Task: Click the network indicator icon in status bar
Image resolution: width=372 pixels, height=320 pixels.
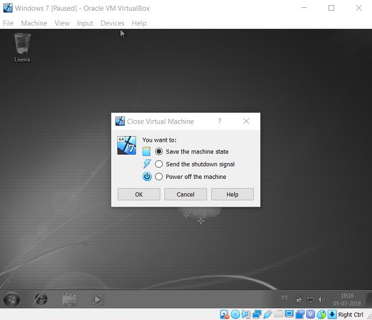Action: [x=257, y=314]
